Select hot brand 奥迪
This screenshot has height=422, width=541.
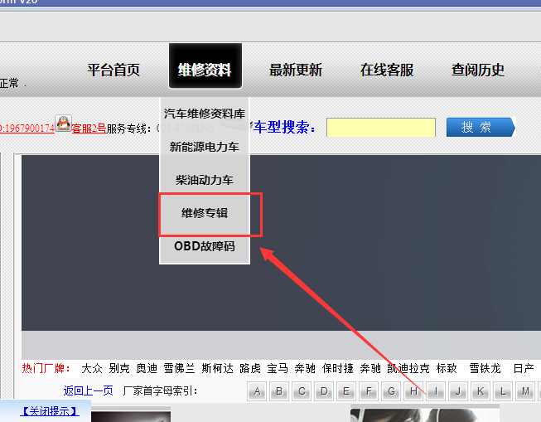[147, 368]
